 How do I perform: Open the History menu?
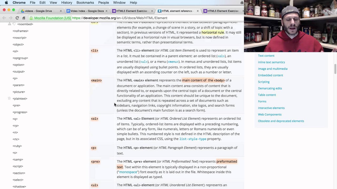point(67,3)
